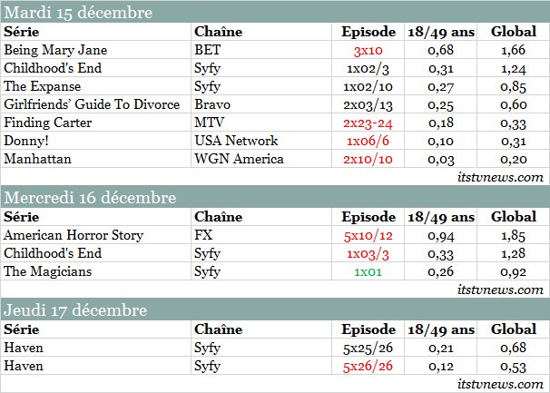Select the Finding Carter series cell
550x393 pixels.
(x=44, y=123)
